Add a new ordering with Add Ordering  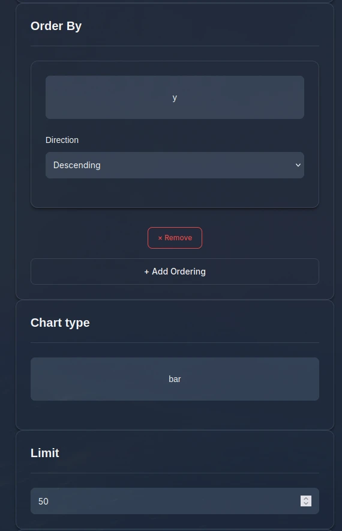coord(175,272)
